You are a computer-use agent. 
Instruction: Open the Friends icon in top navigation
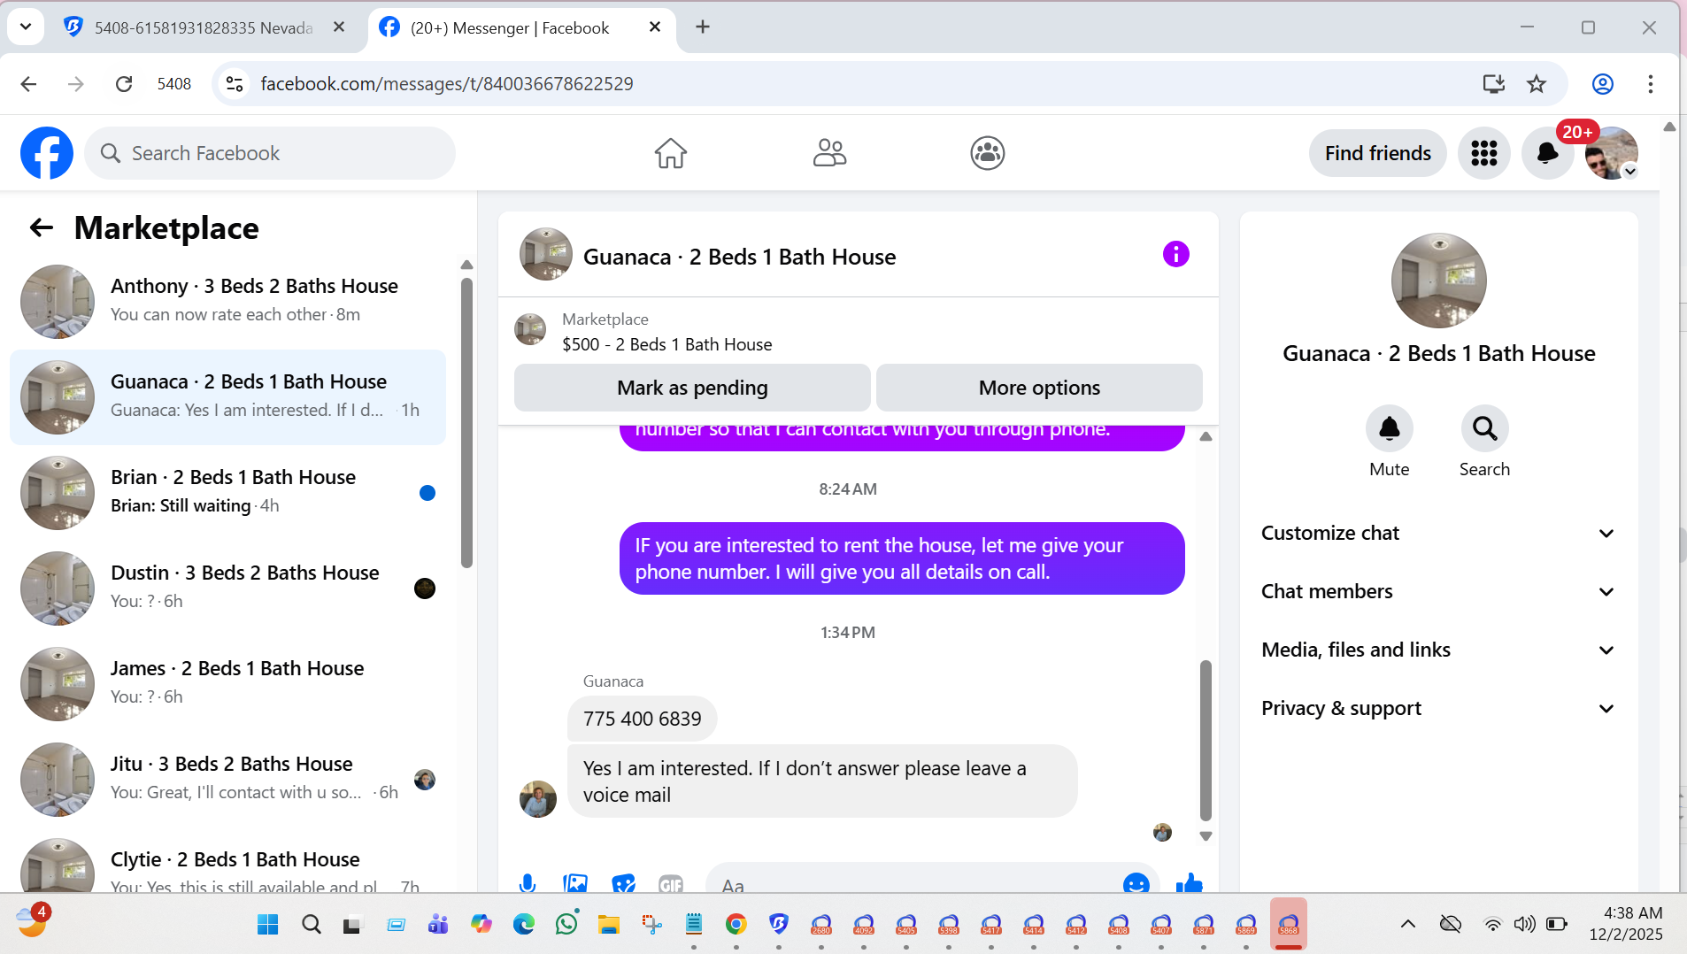(x=829, y=153)
